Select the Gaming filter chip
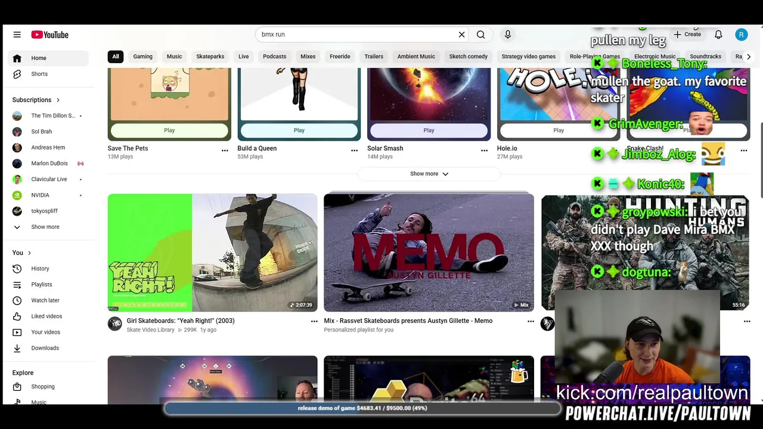 click(x=143, y=57)
